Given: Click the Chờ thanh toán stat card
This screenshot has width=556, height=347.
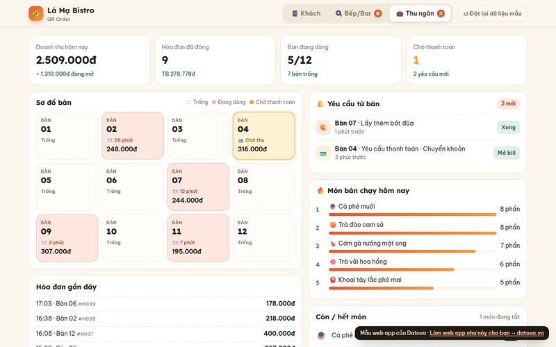Looking at the screenshot, I should (x=466, y=60).
